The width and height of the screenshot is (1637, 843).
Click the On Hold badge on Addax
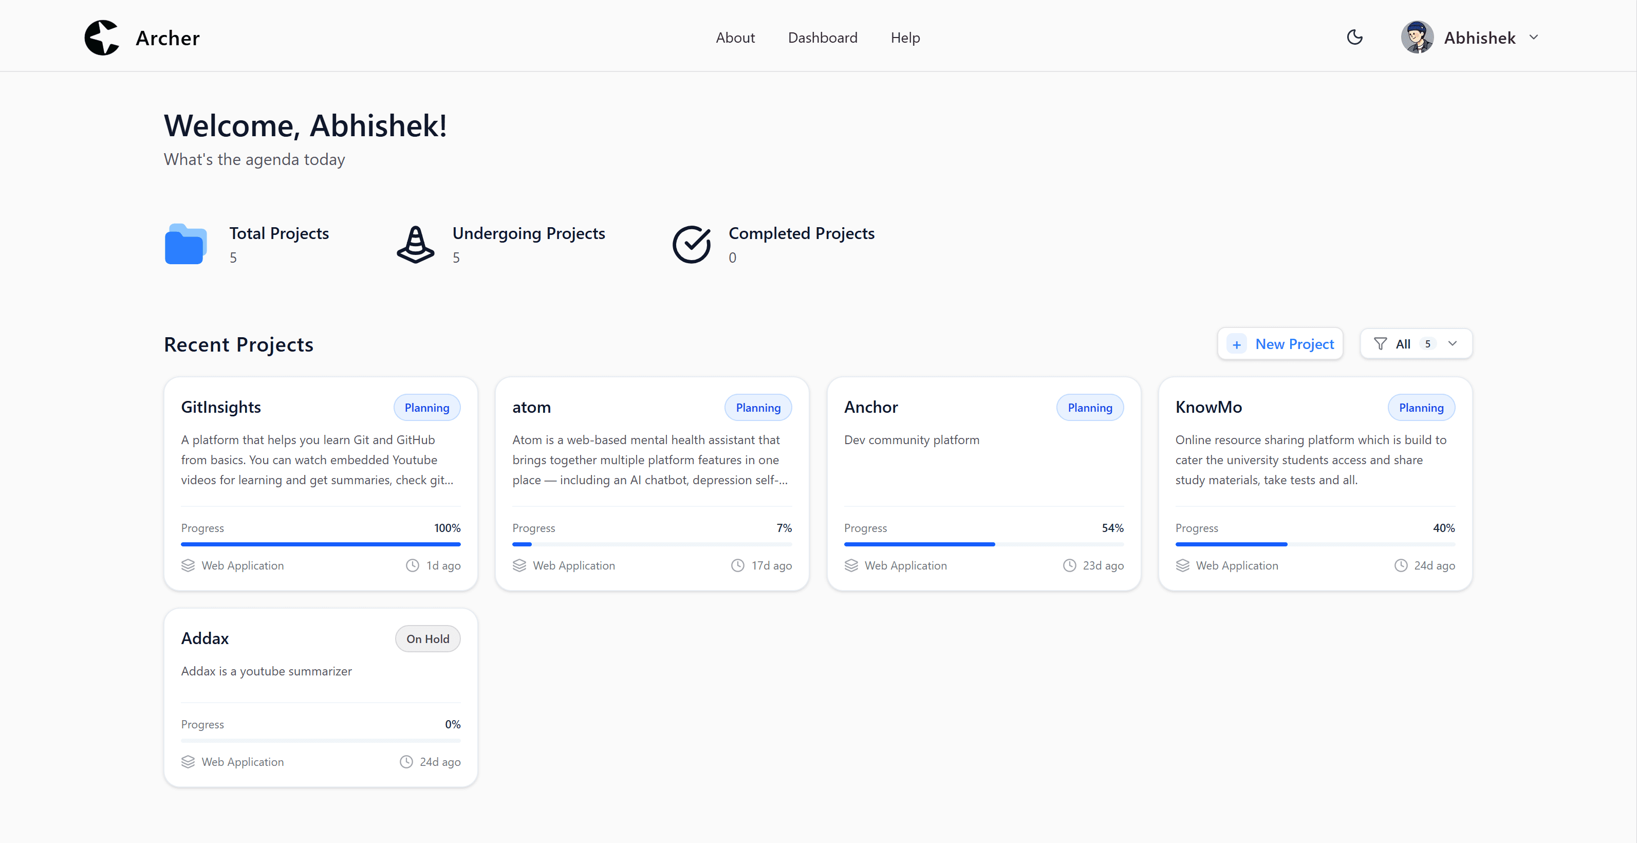[427, 639]
